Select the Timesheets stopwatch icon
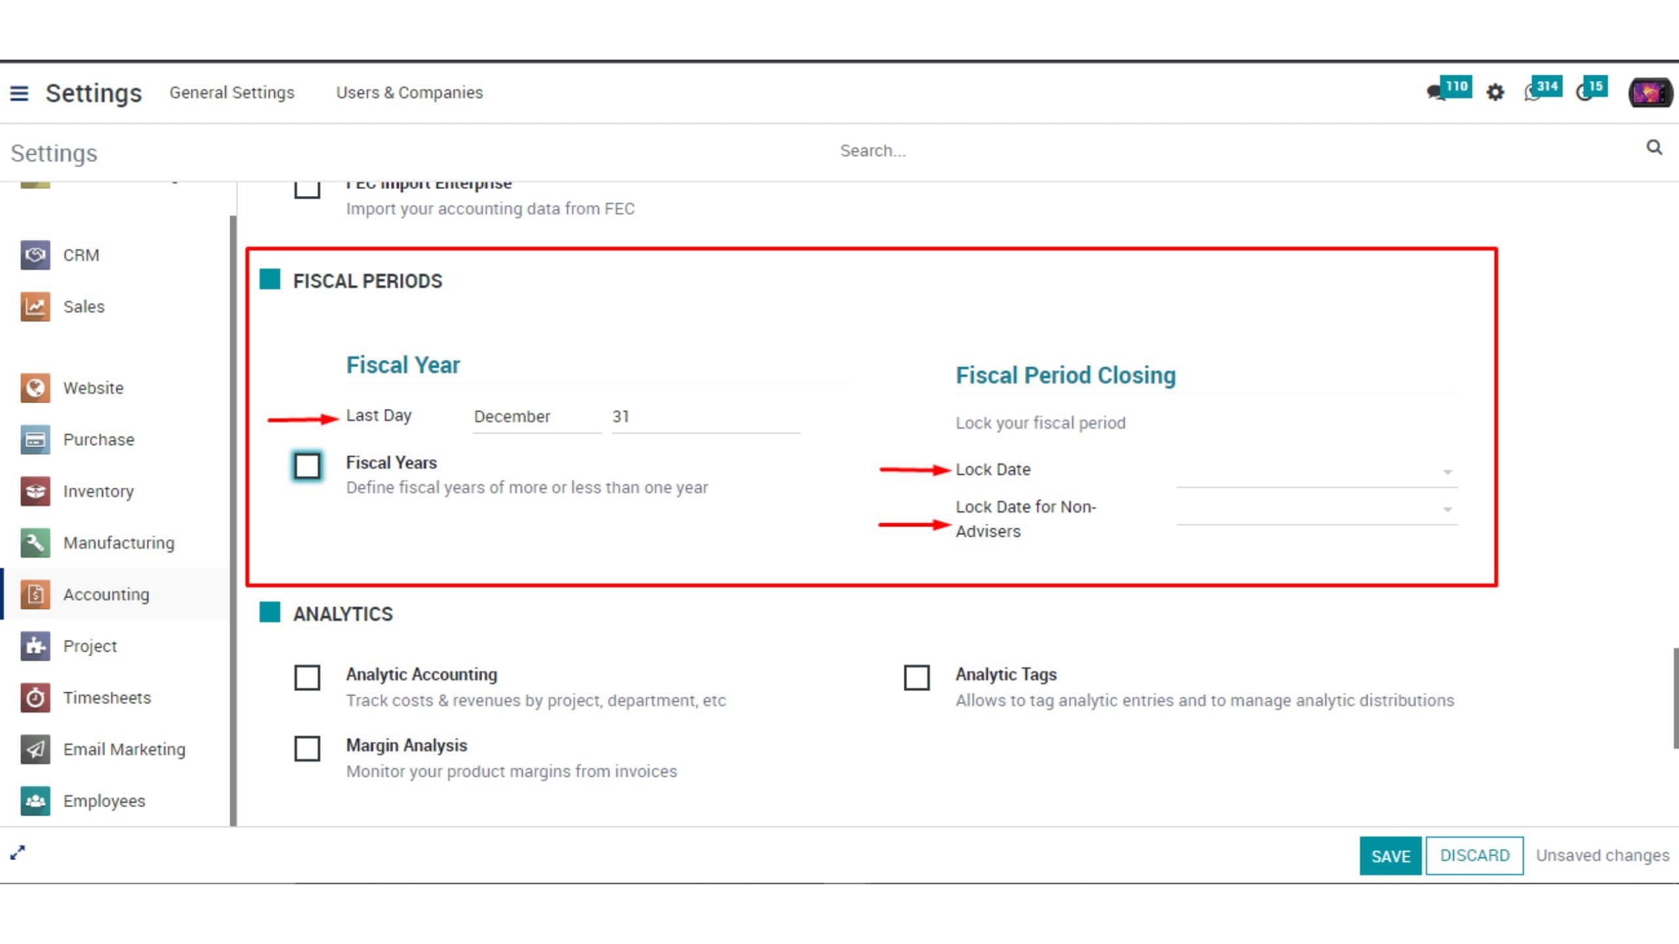The width and height of the screenshot is (1679, 944). [35, 698]
